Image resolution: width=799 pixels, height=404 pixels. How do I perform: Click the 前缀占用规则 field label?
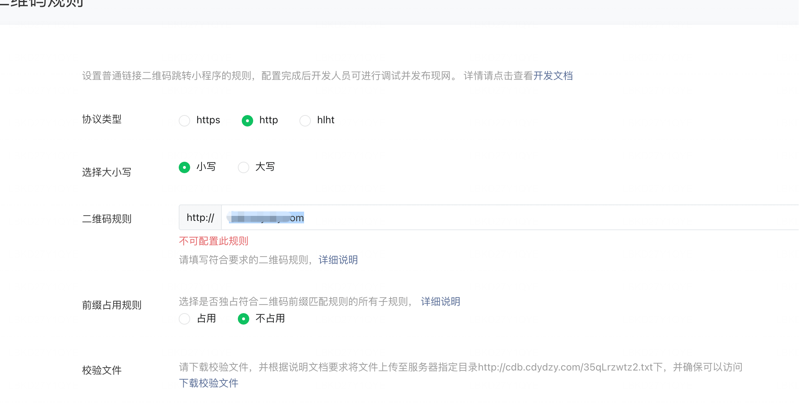[x=112, y=305]
